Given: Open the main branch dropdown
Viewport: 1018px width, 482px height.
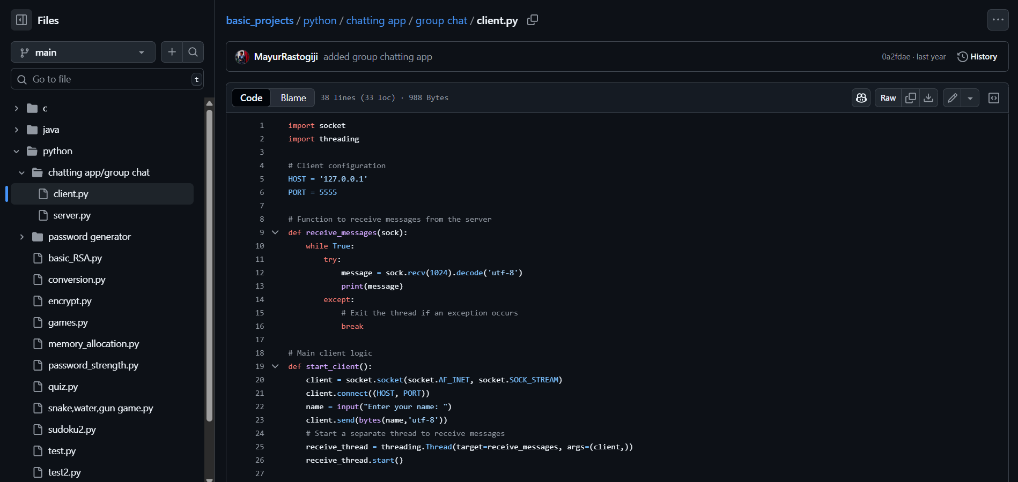Looking at the screenshot, I should [83, 52].
